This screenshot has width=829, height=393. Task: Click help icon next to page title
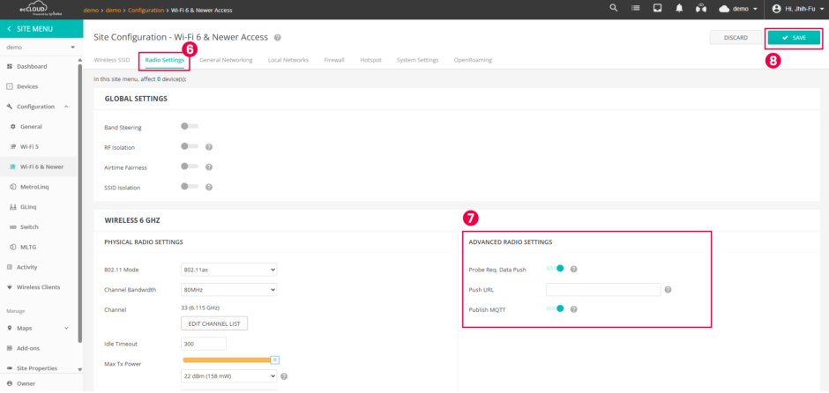click(x=277, y=38)
